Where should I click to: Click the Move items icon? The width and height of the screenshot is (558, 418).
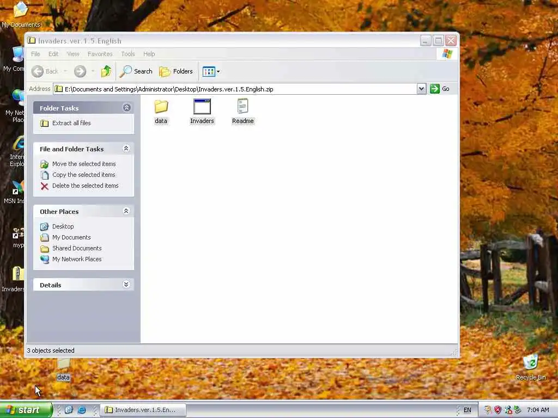coord(45,164)
